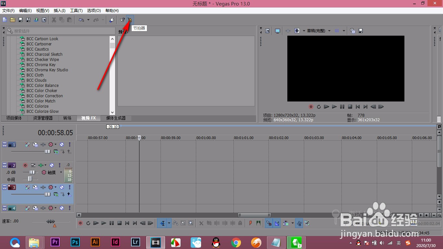The width and height of the screenshot is (443, 249).
Task: Switch to the 媒体生成器 tab
Action: [116, 118]
